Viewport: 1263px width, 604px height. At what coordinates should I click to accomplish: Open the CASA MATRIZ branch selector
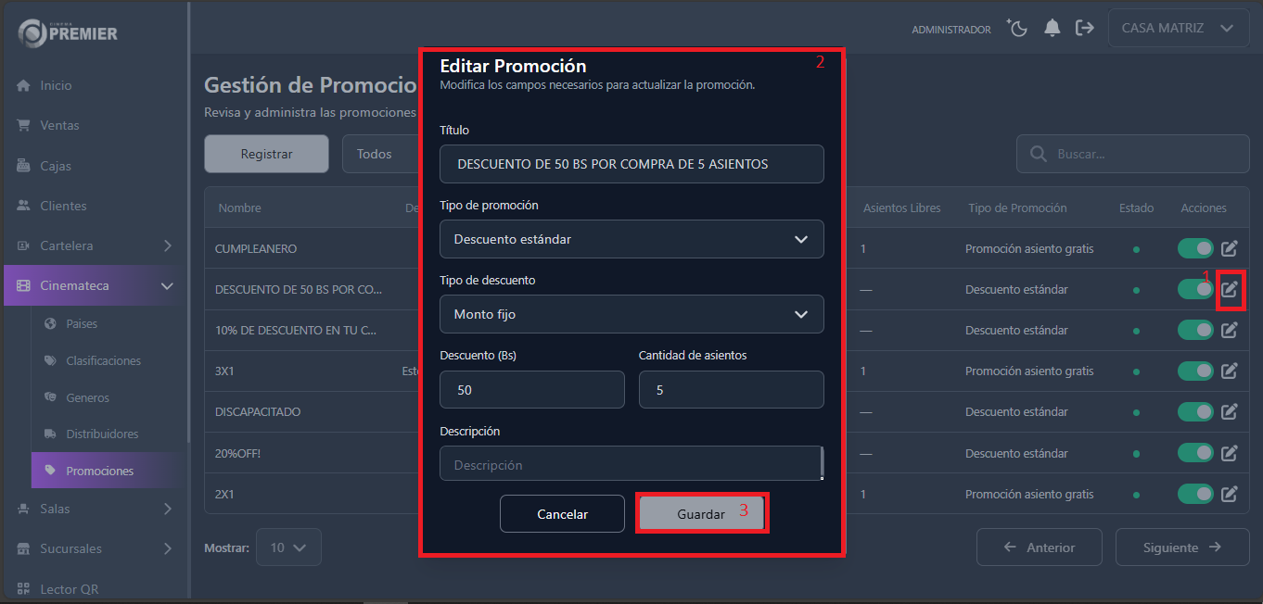[1178, 28]
